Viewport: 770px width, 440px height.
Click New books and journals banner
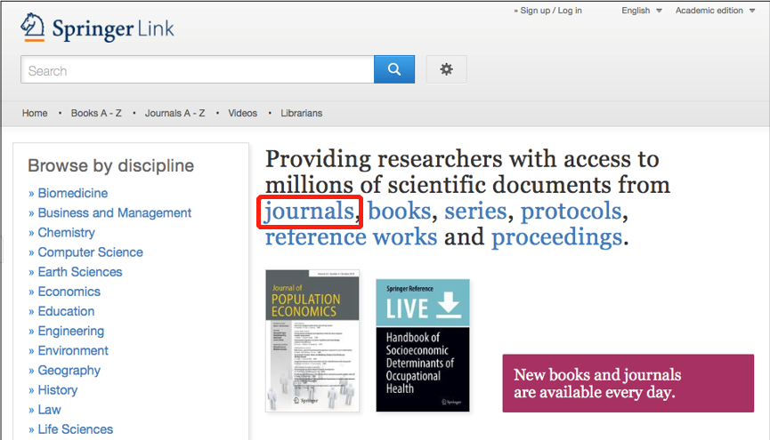tap(628, 383)
